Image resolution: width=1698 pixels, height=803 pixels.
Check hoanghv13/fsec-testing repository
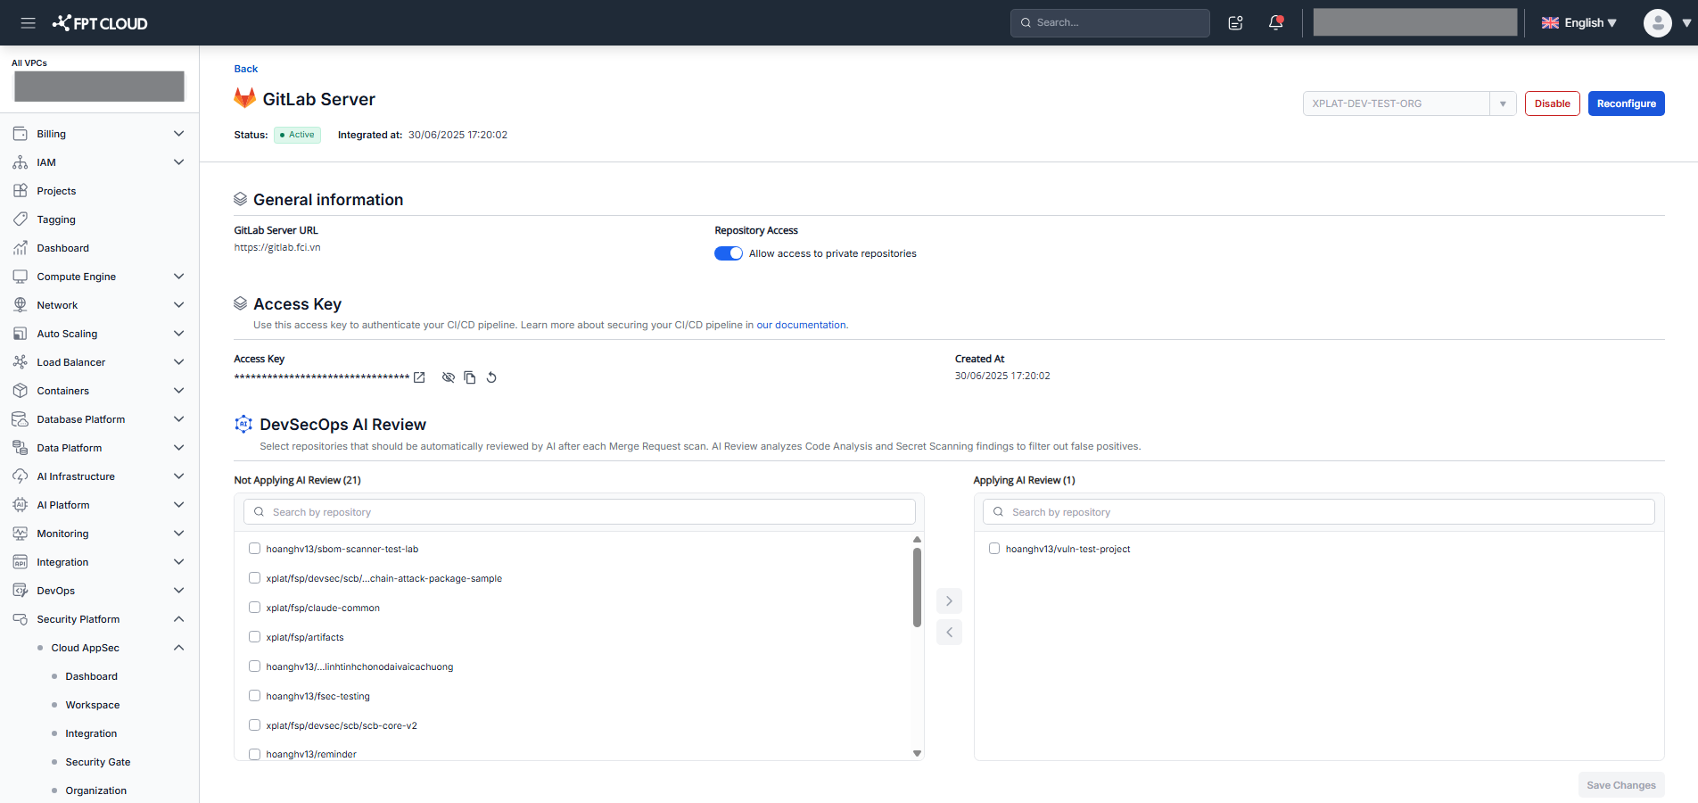[x=254, y=696]
